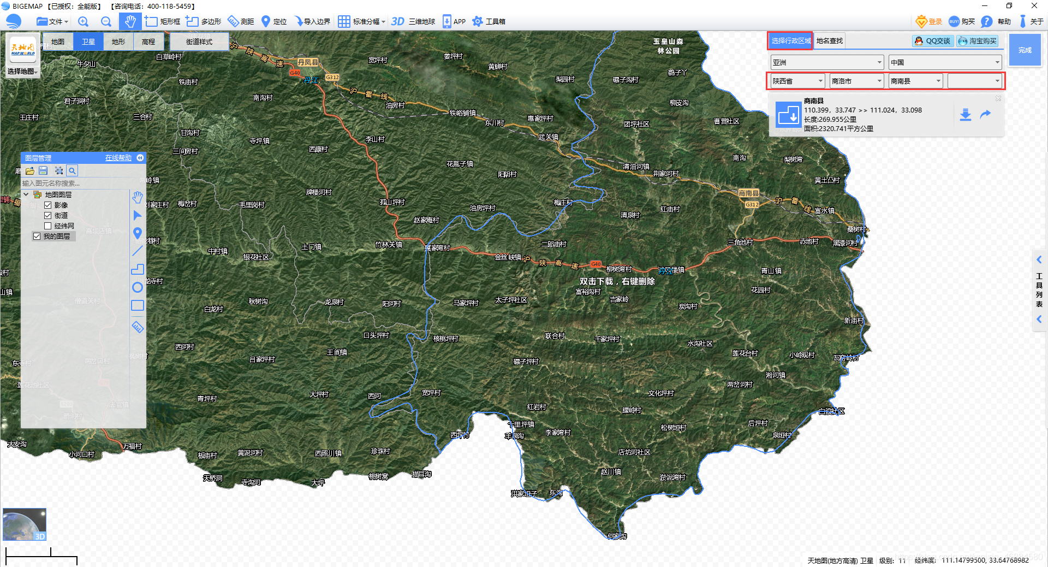
Task: Switch to the 高程 elevation tab
Action: [148, 42]
